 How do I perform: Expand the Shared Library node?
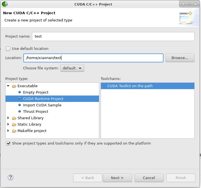(8, 118)
